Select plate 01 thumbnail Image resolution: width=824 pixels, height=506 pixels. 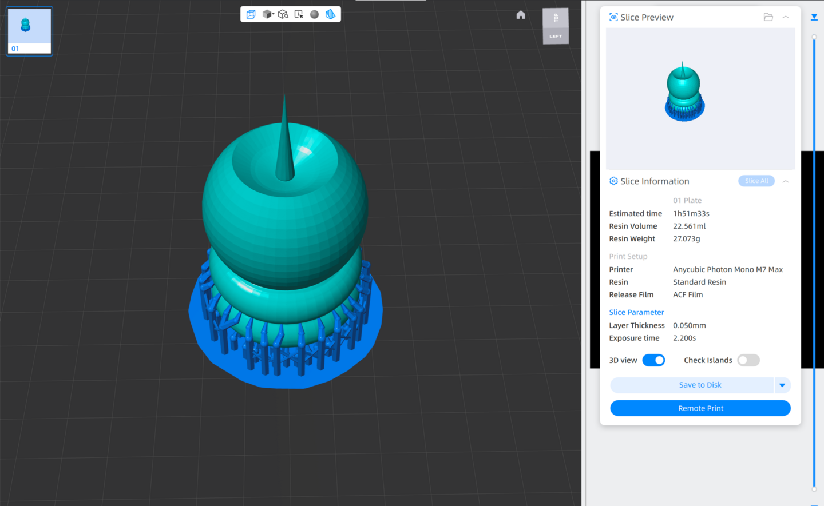[x=29, y=31]
